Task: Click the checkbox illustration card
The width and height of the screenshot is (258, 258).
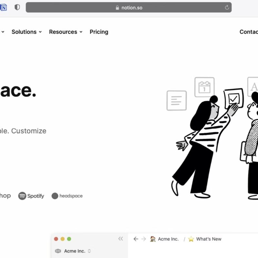Action: click(233, 98)
